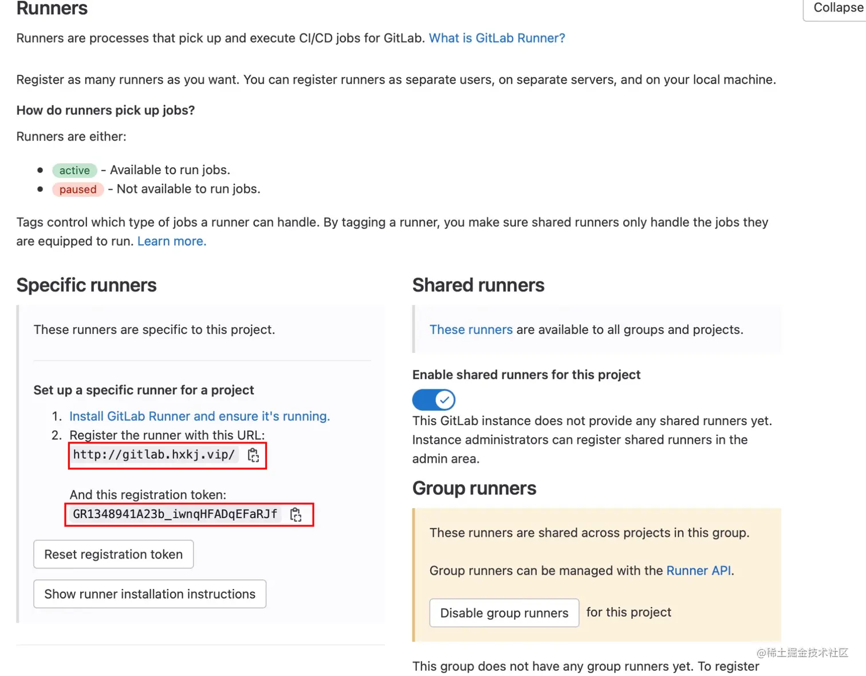Click the red 'paused' status badge
Screen dimensions: 866x676
point(78,189)
